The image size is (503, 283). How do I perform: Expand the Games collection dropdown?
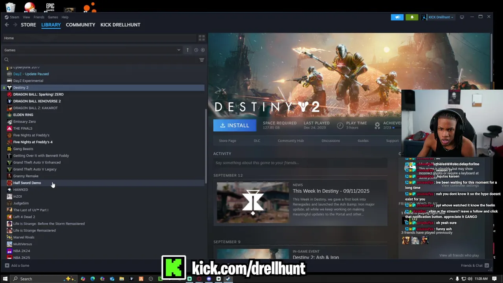pos(178,50)
